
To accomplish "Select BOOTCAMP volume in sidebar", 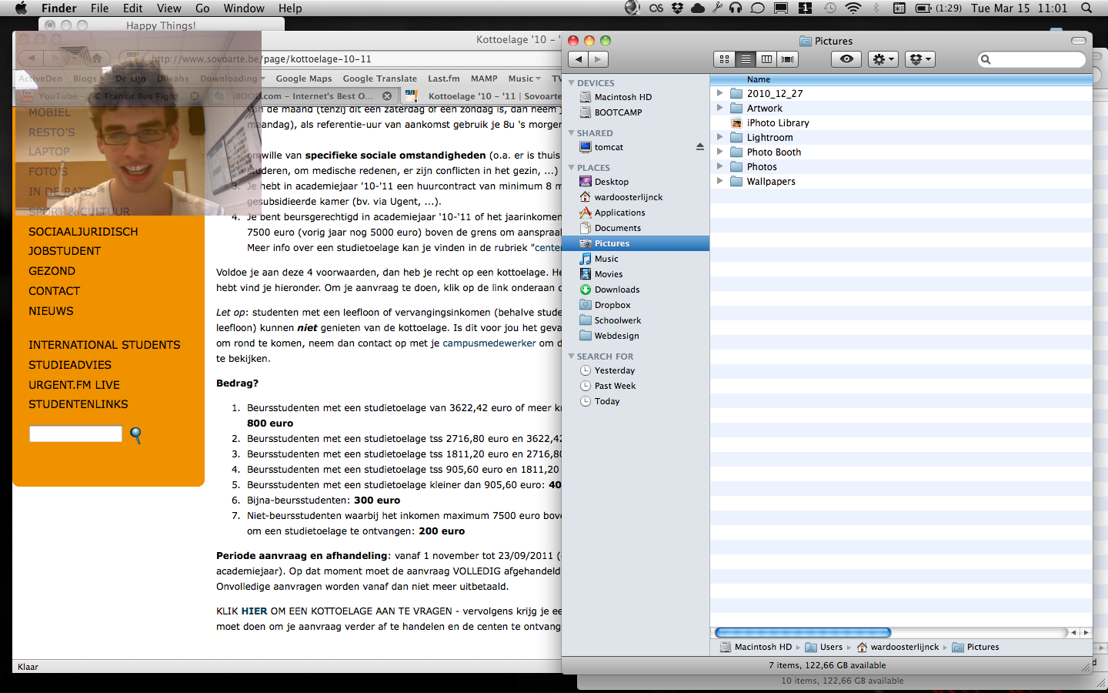I will [618, 112].
